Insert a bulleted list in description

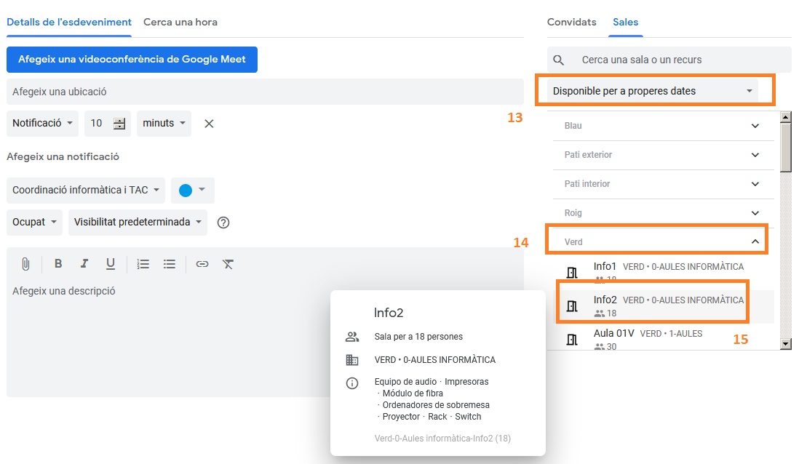pos(169,264)
